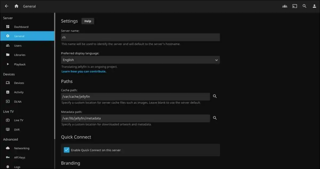Click the DVR icon
Image resolution: width=320 pixels, height=169 pixels.
click(x=8, y=129)
